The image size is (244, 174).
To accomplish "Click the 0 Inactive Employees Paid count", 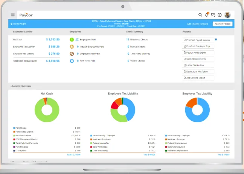I will 78,47.
